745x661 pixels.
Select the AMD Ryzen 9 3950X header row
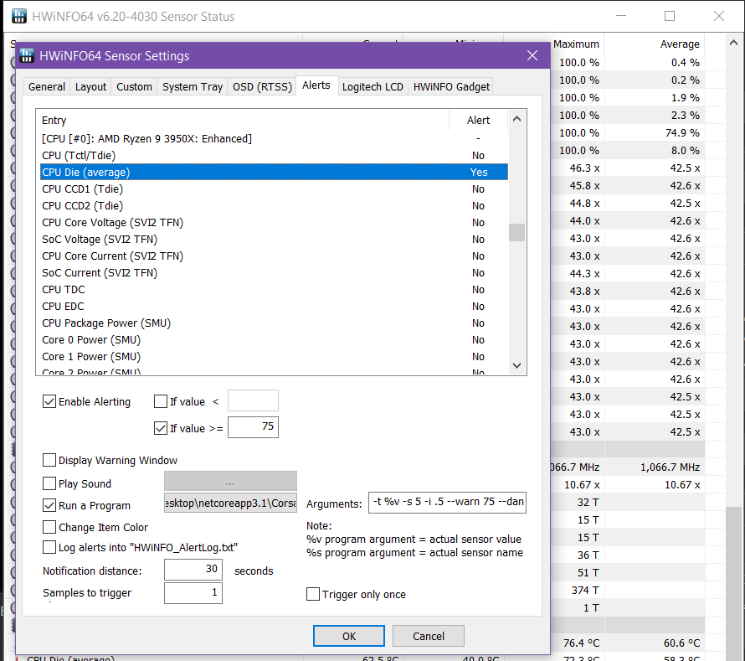click(x=275, y=138)
